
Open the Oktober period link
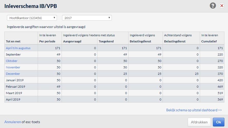(x=12, y=61)
